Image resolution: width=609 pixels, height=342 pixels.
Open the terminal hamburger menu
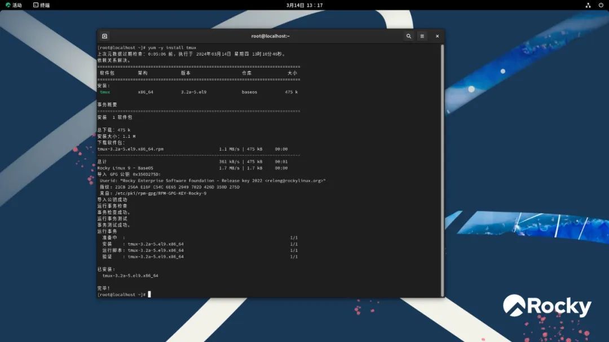click(422, 36)
